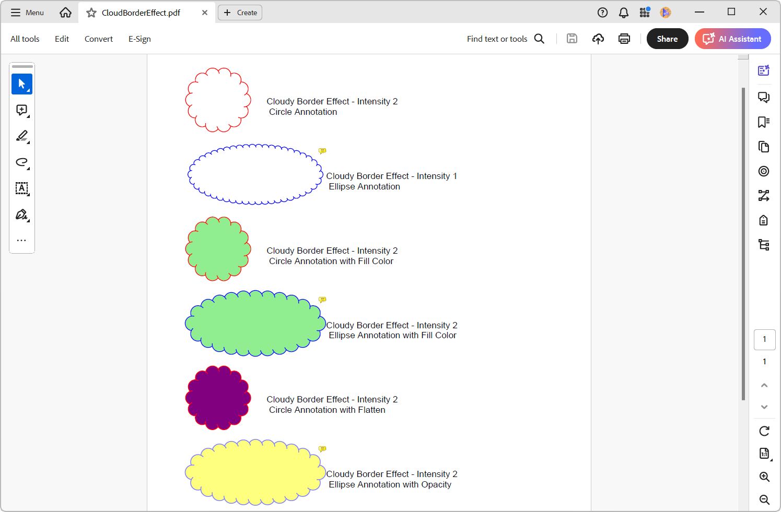Rotate the page view clockwise
Screen dimensions: 781x512
(764, 431)
